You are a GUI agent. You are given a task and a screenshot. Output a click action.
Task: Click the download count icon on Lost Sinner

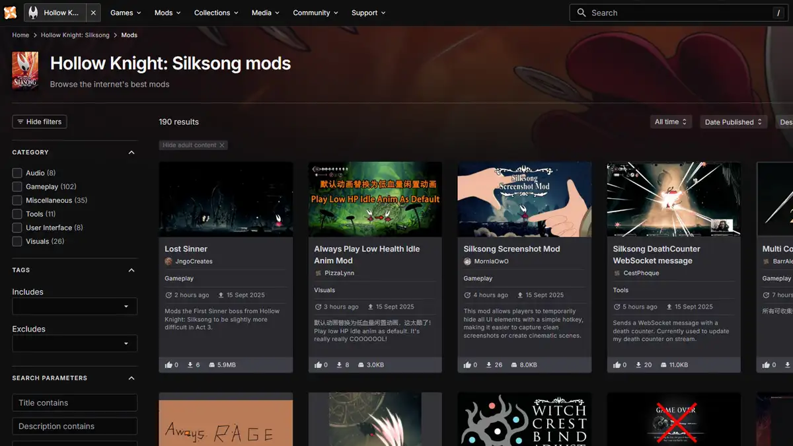click(x=190, y=365)
